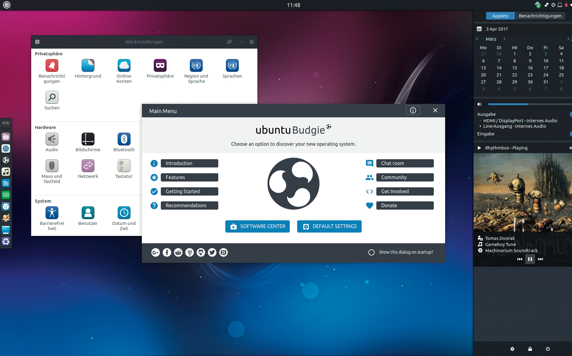
Task: Click the search icon in Alle Einstellungen
Action: click(x=229, y=42)
